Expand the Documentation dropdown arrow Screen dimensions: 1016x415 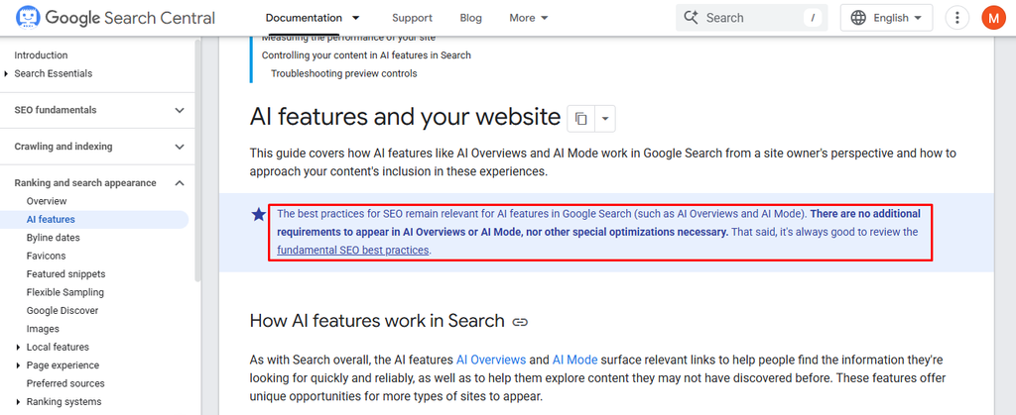(355, 18)
